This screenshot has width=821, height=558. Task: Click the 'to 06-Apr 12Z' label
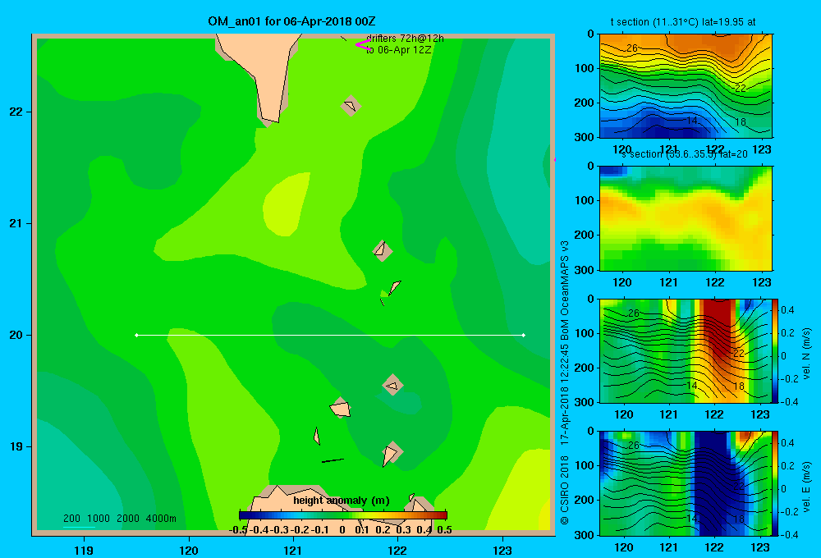[x=398, y=50]
